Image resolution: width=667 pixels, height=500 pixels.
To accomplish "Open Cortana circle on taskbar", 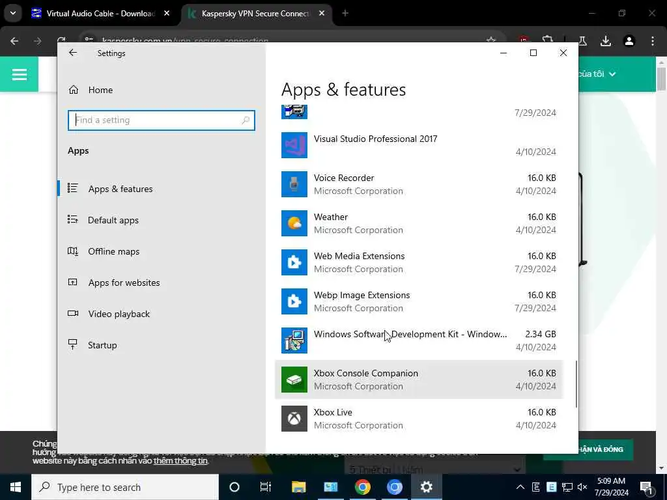I will 234,487.
